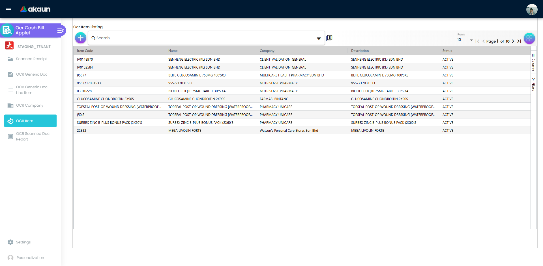Open OCR Company menu
The width and height of the screenshot is (543, 266).
31,105
